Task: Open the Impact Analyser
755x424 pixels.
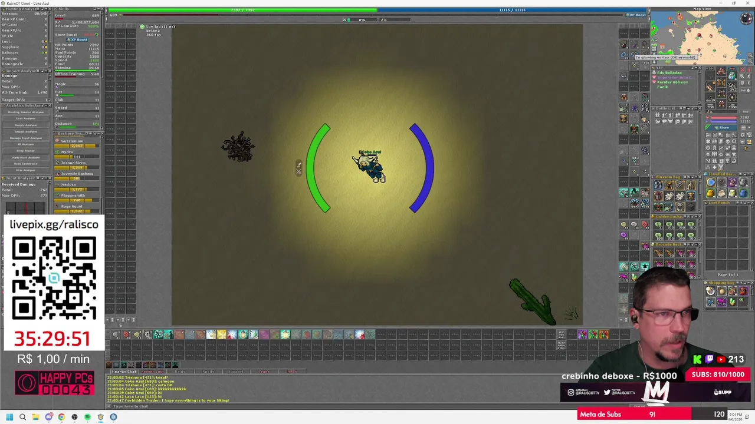Action: pyautogui.click(x=26, y=131)
